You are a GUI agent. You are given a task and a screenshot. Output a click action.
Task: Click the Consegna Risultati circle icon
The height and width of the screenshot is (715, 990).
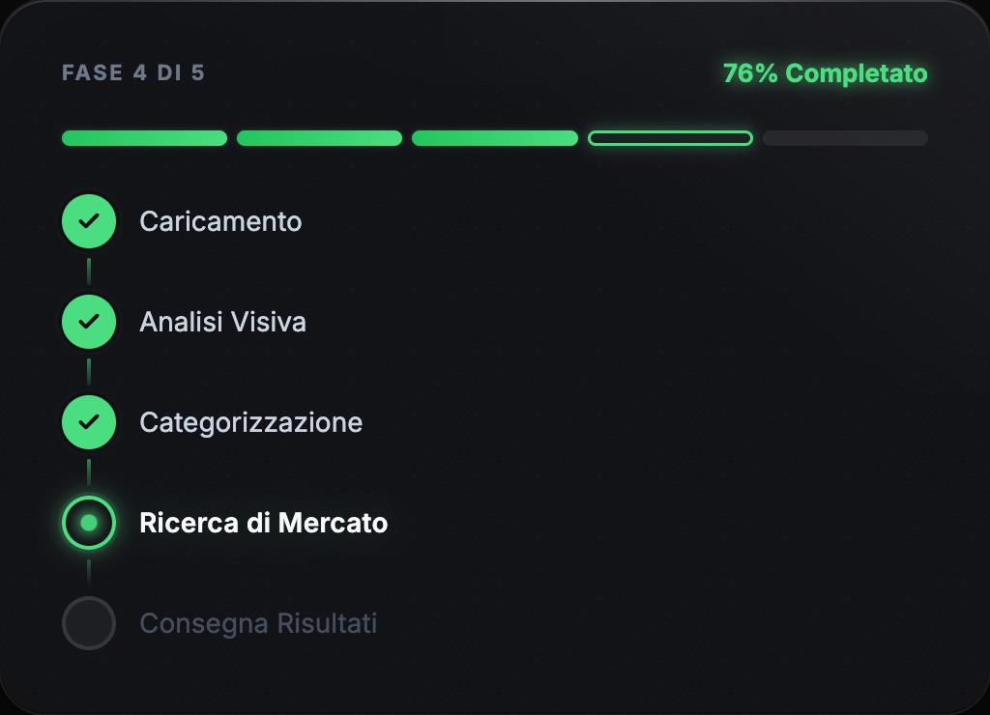pos(88,623)
